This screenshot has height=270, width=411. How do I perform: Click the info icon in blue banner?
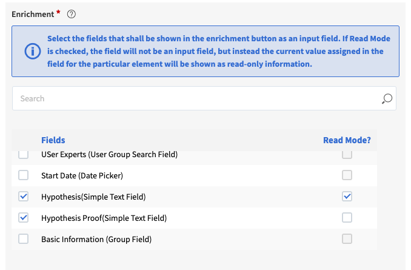(x=32, y=51)
